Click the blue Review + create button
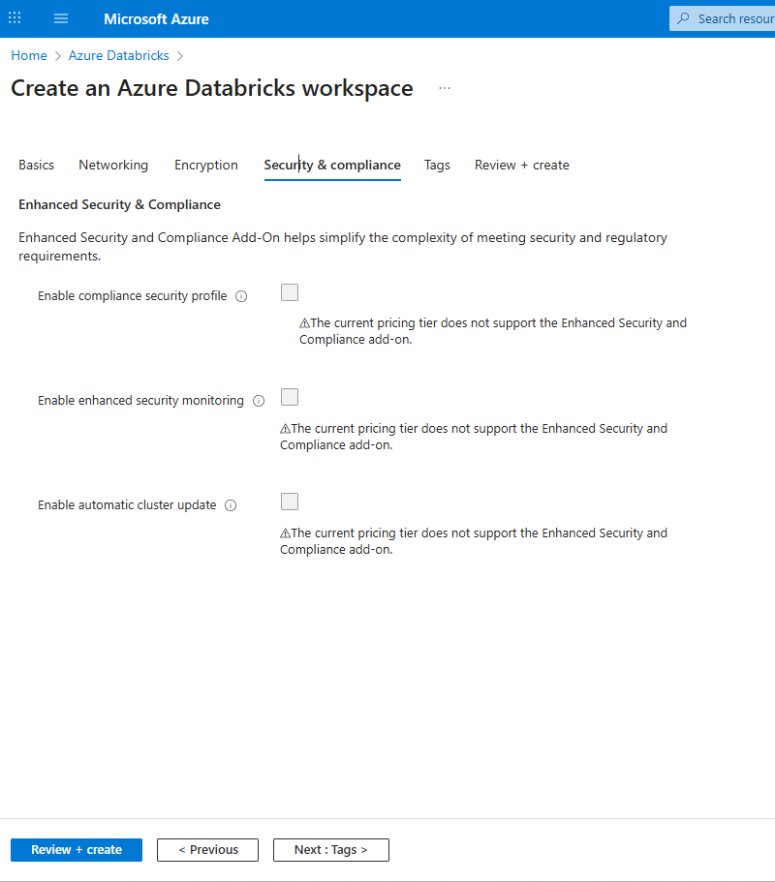This screenshot has width=775, height=882. pos(77,850)
